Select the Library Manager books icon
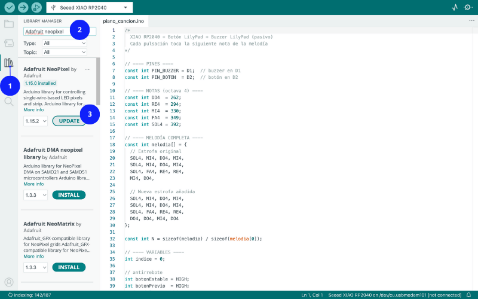Image resolution: width=478 pixels, height=299 pixels. [x=9, y=63]
